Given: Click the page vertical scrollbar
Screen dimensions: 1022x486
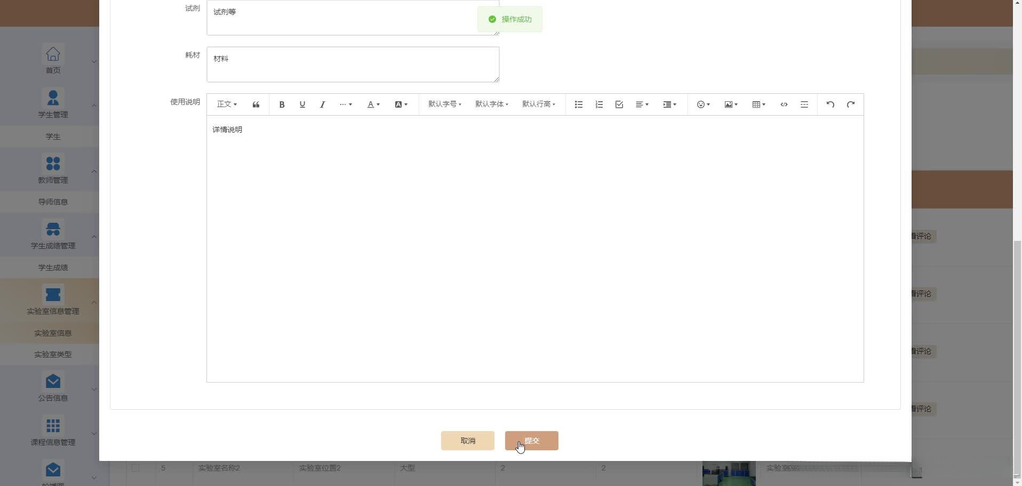Looking at the screenshot, I should tap(1017, 357).
